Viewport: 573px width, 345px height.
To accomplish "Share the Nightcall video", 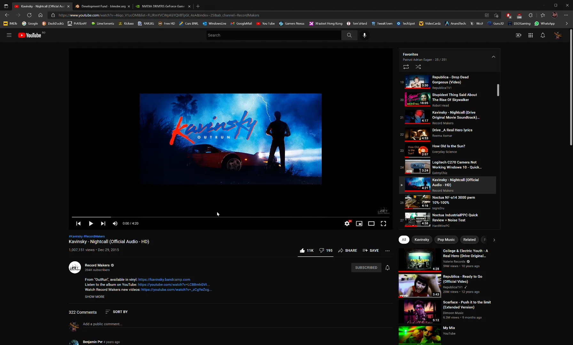I will click(x=348, y=250).
